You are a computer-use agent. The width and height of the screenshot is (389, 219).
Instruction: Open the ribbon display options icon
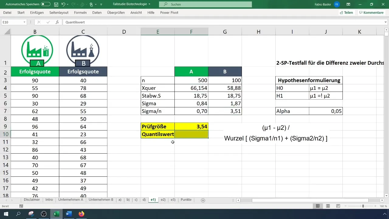(x=348, y=4)
